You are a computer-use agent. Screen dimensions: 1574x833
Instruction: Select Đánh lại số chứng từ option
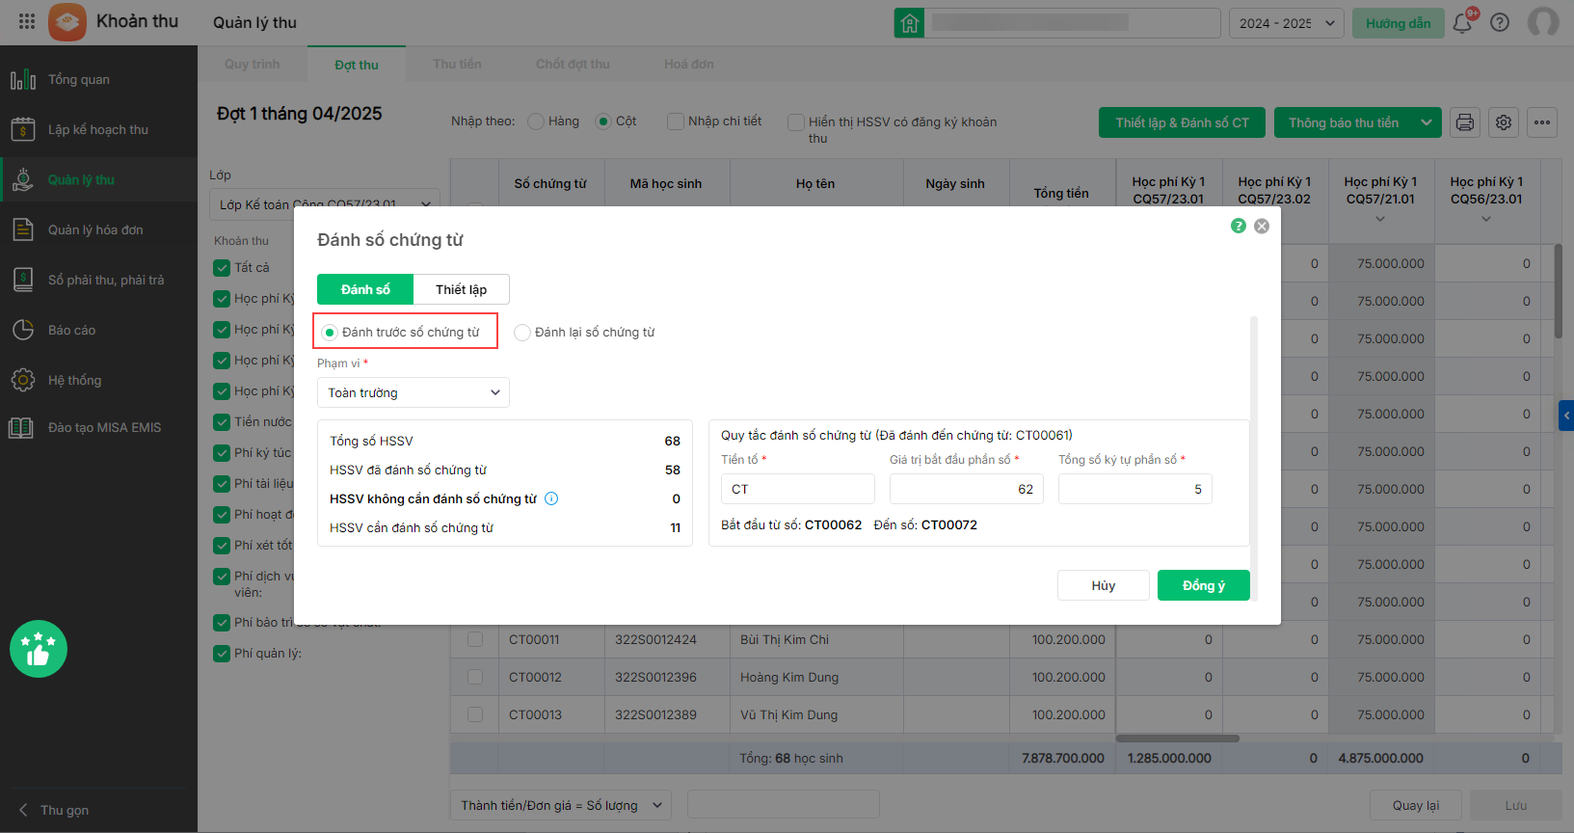click(x=522, y=332)
